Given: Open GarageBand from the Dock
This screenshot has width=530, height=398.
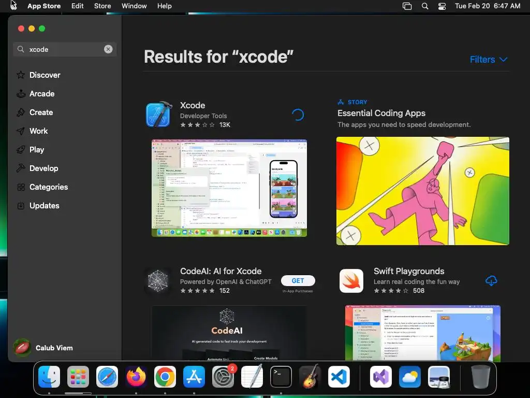Looking at the screenshot, I should pos(310,377).
